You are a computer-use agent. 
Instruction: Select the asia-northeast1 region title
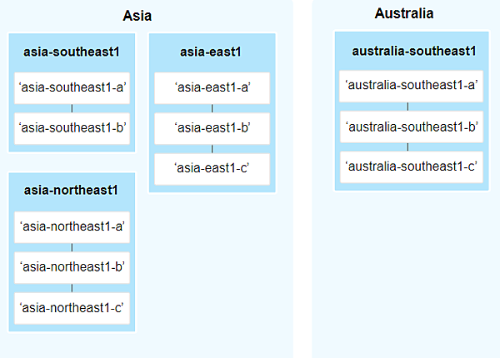pos(72,190)
